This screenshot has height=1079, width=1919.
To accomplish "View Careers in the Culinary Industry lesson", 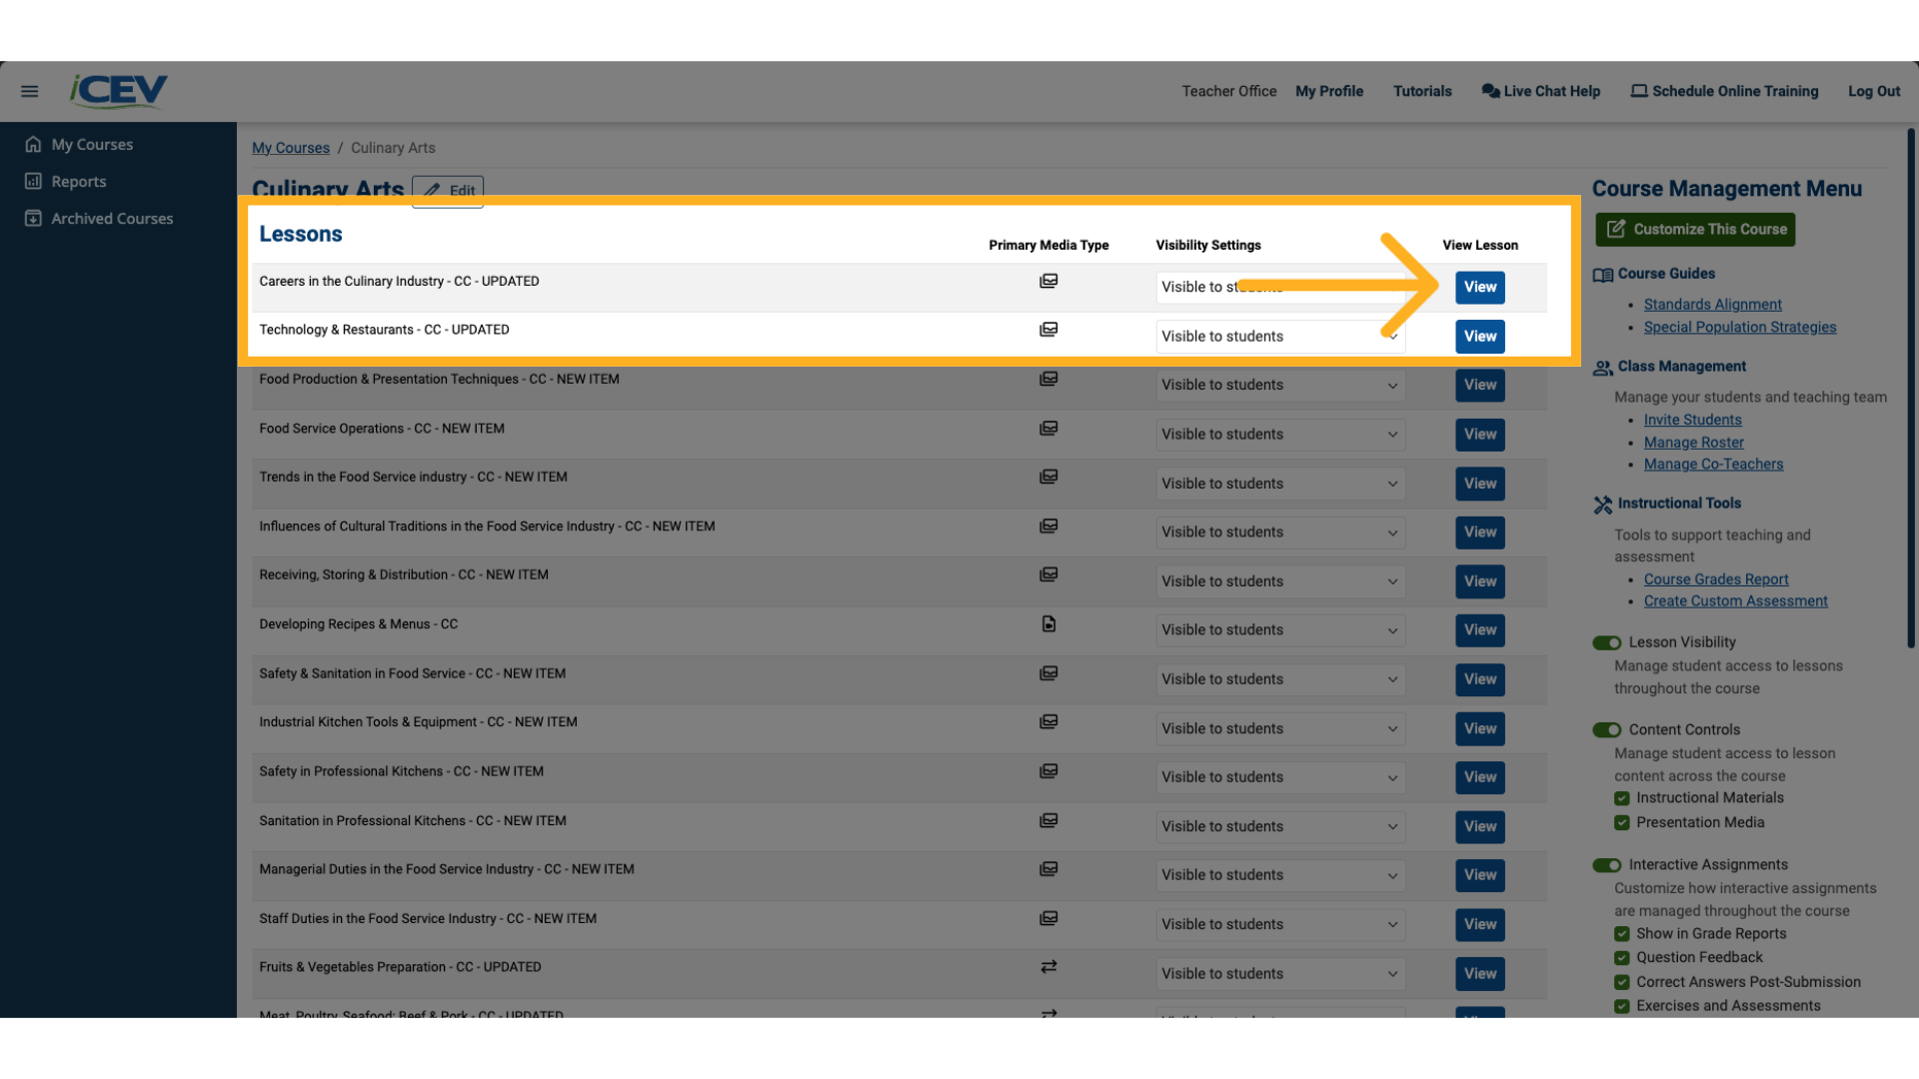I will coord(1480,288).
